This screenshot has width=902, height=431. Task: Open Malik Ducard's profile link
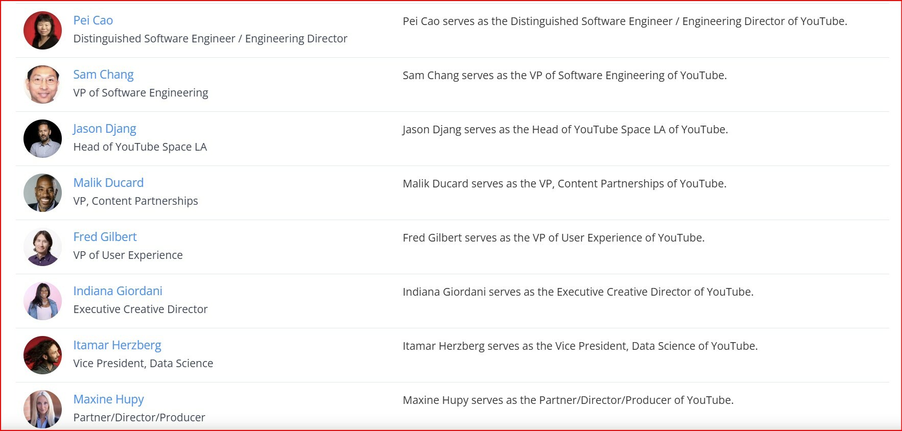coord(108,183)
